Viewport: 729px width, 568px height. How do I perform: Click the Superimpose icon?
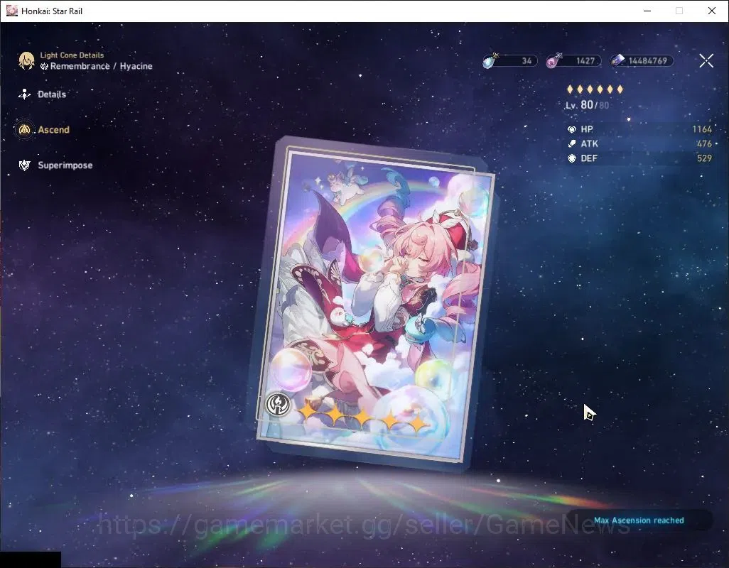coord(24,165)
